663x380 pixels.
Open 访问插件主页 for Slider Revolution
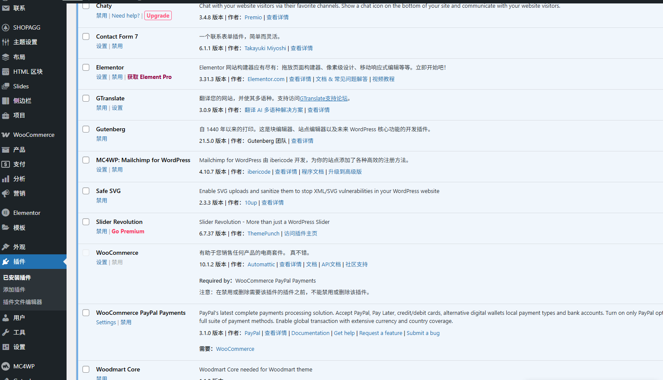point(301,233)
